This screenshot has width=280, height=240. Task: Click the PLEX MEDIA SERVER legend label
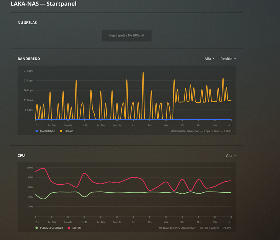tap(51, 228)
